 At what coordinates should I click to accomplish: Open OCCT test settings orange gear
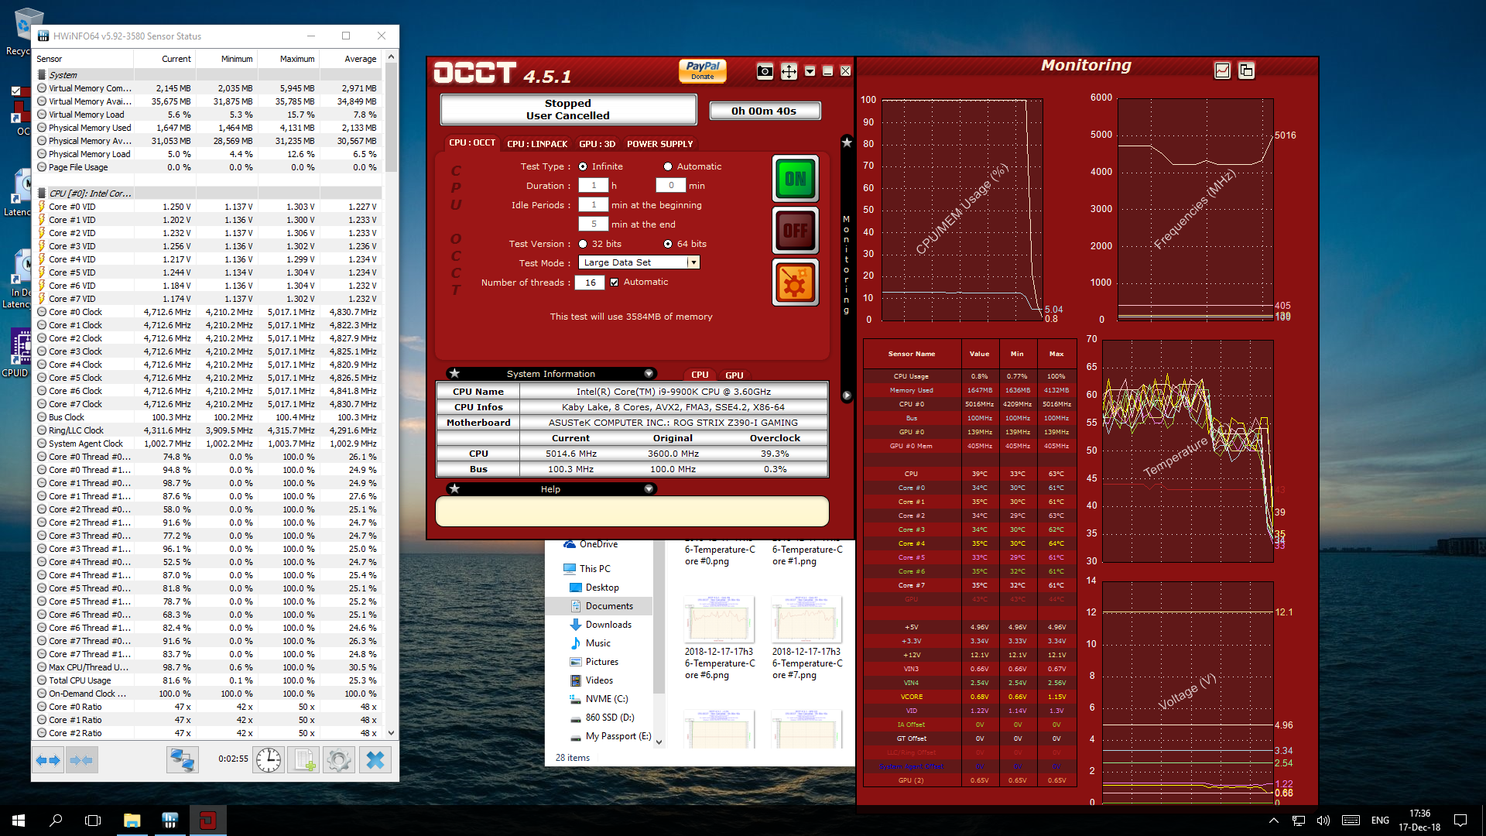point(795,283)
